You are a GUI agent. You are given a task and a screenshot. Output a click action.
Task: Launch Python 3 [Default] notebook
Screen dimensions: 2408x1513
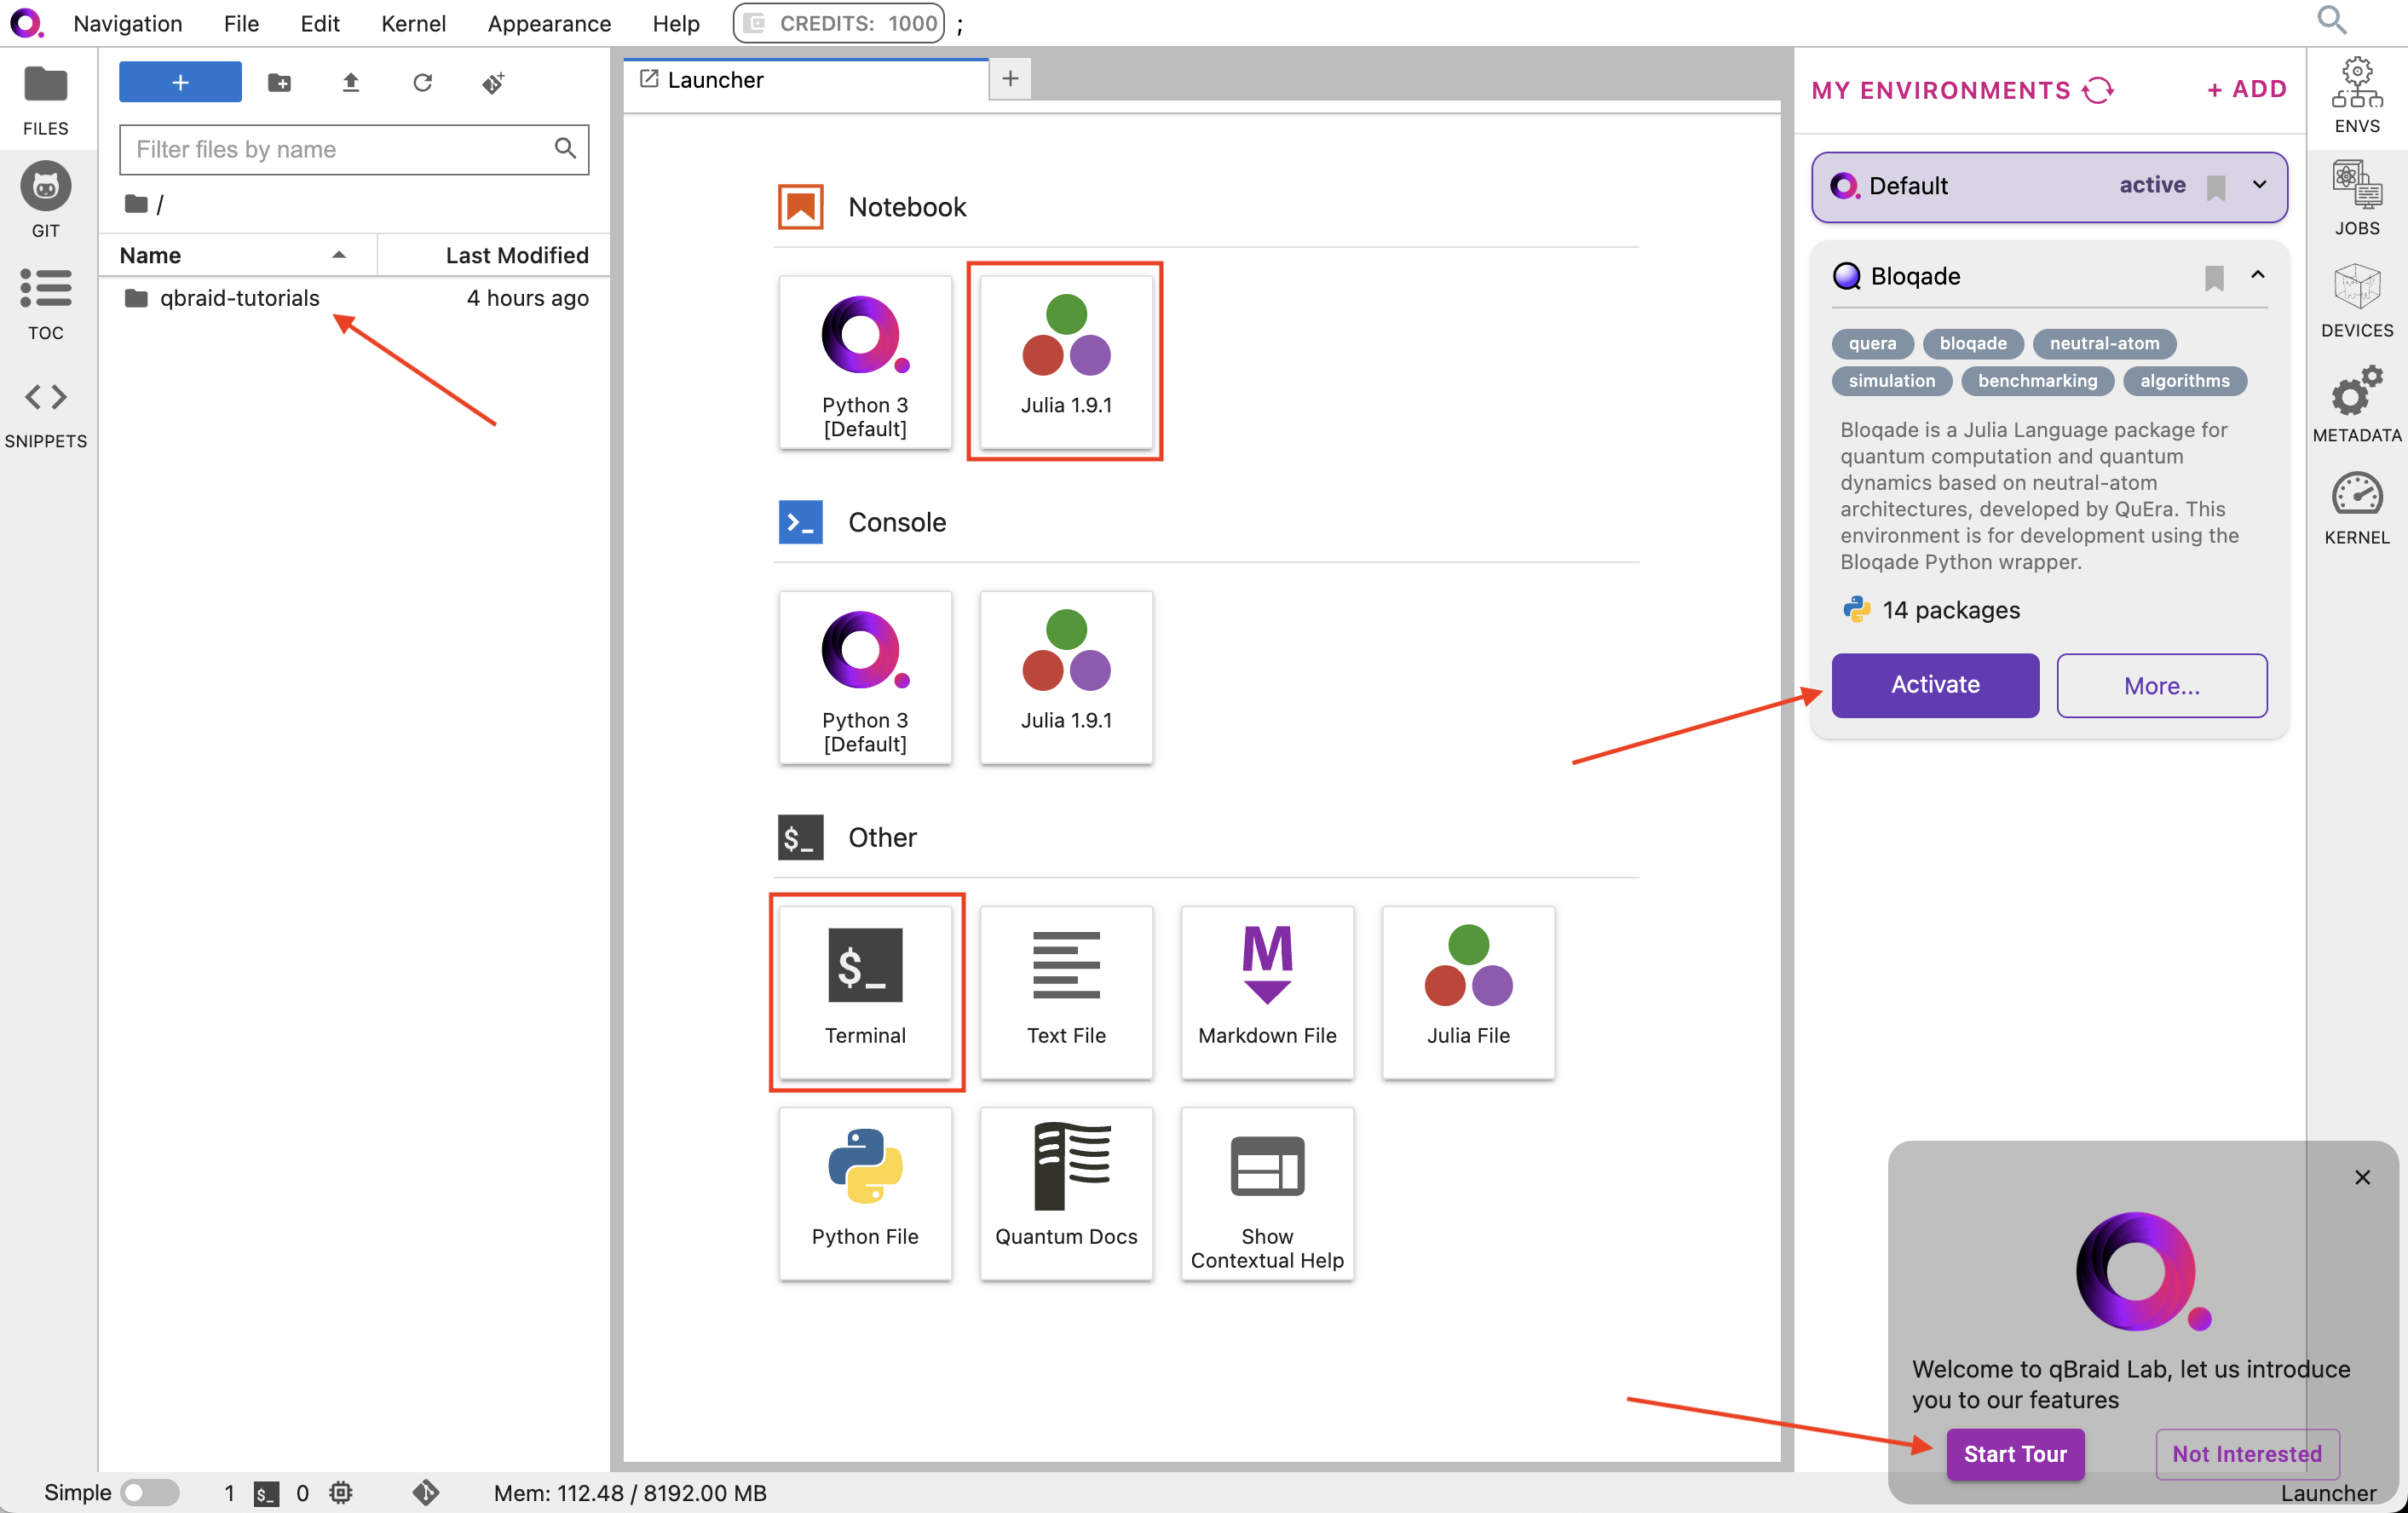click(x=865, y=362)
